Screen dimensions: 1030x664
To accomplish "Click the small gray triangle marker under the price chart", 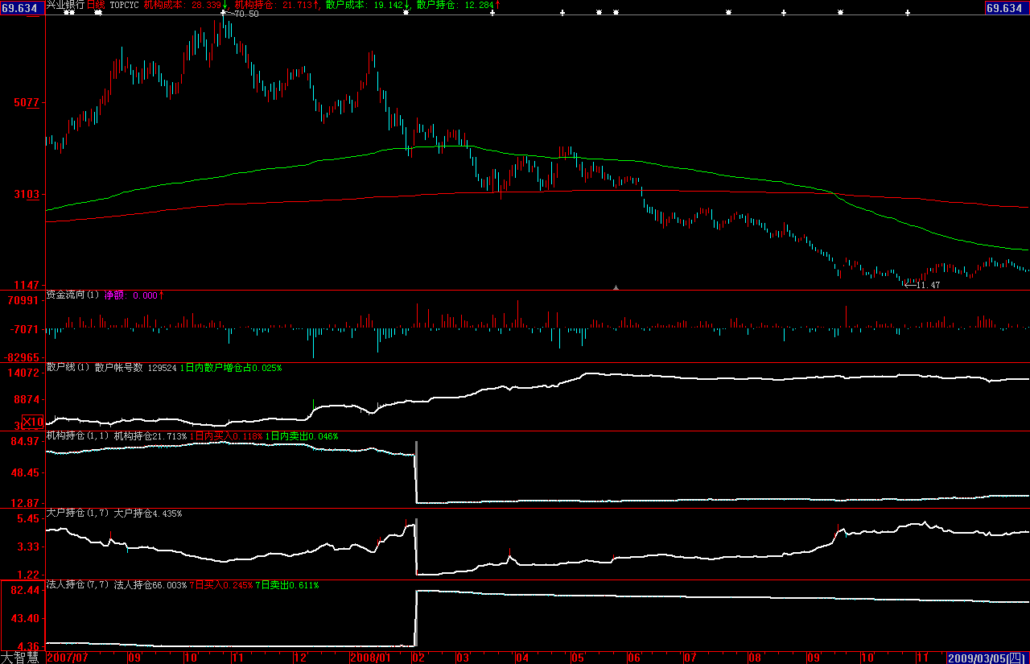I will pyautogui.click(x=616, y=287).
